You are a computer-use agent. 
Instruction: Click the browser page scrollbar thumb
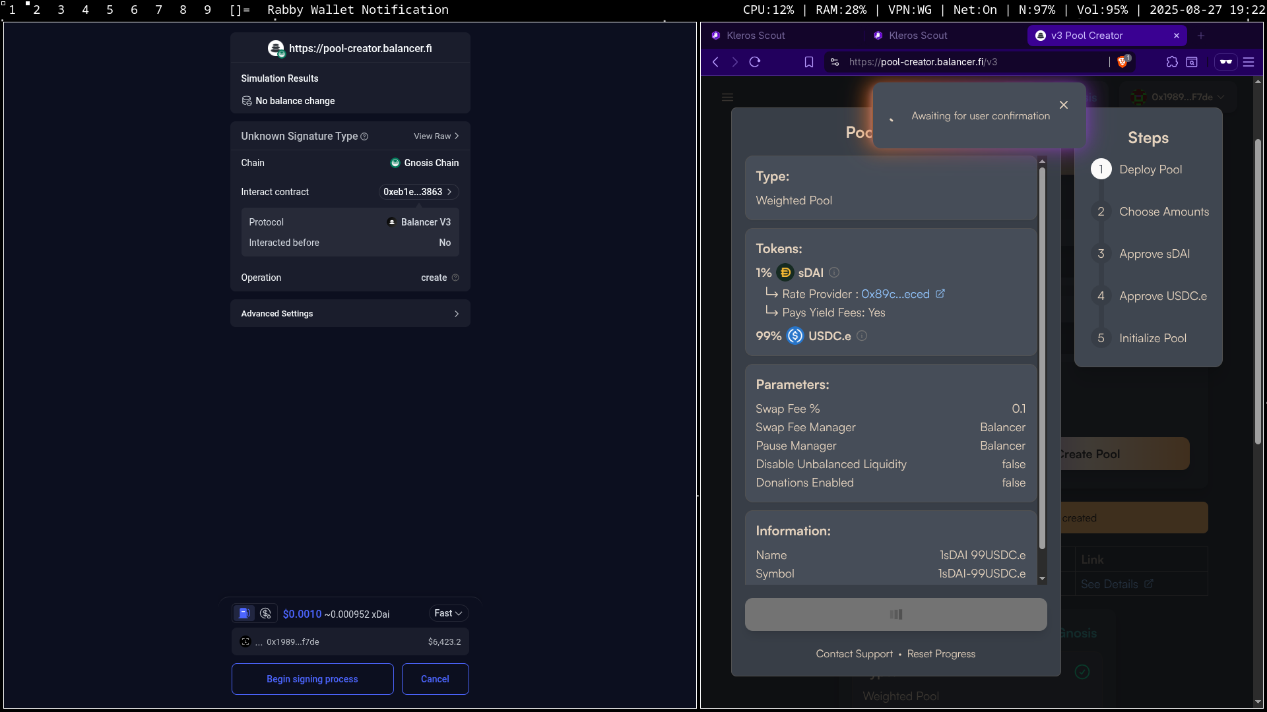point(1258,291)
